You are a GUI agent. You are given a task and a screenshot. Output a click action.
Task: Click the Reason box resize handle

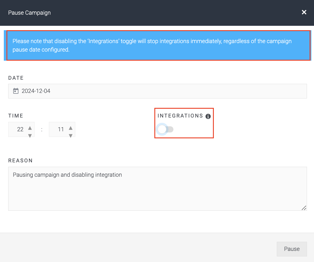[304, 208]
